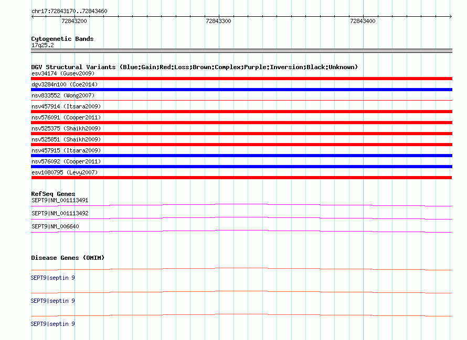
Task: Click the nsv576091 (Cooper2011) label
Action: [x=66, y=117]
